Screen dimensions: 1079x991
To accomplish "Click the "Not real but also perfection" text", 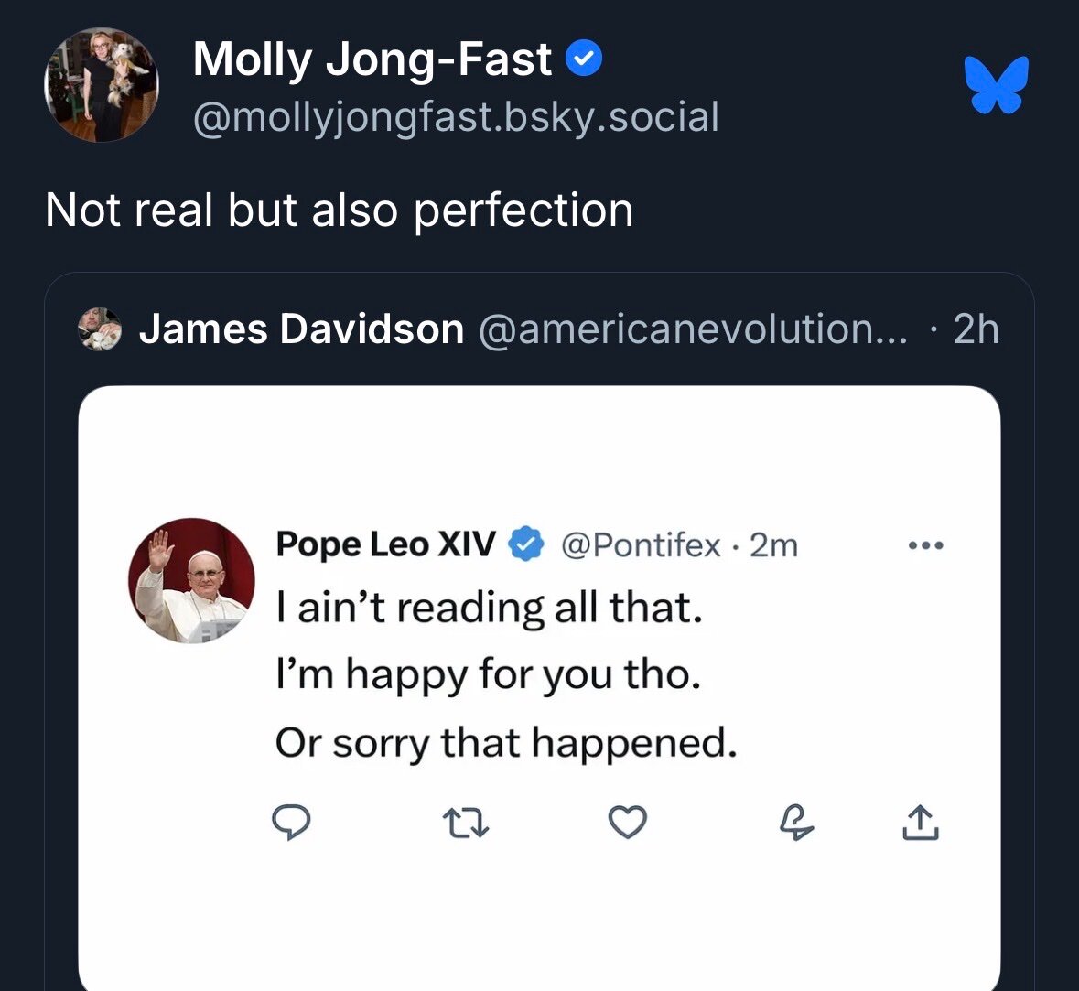I will [x=339, y=210].
